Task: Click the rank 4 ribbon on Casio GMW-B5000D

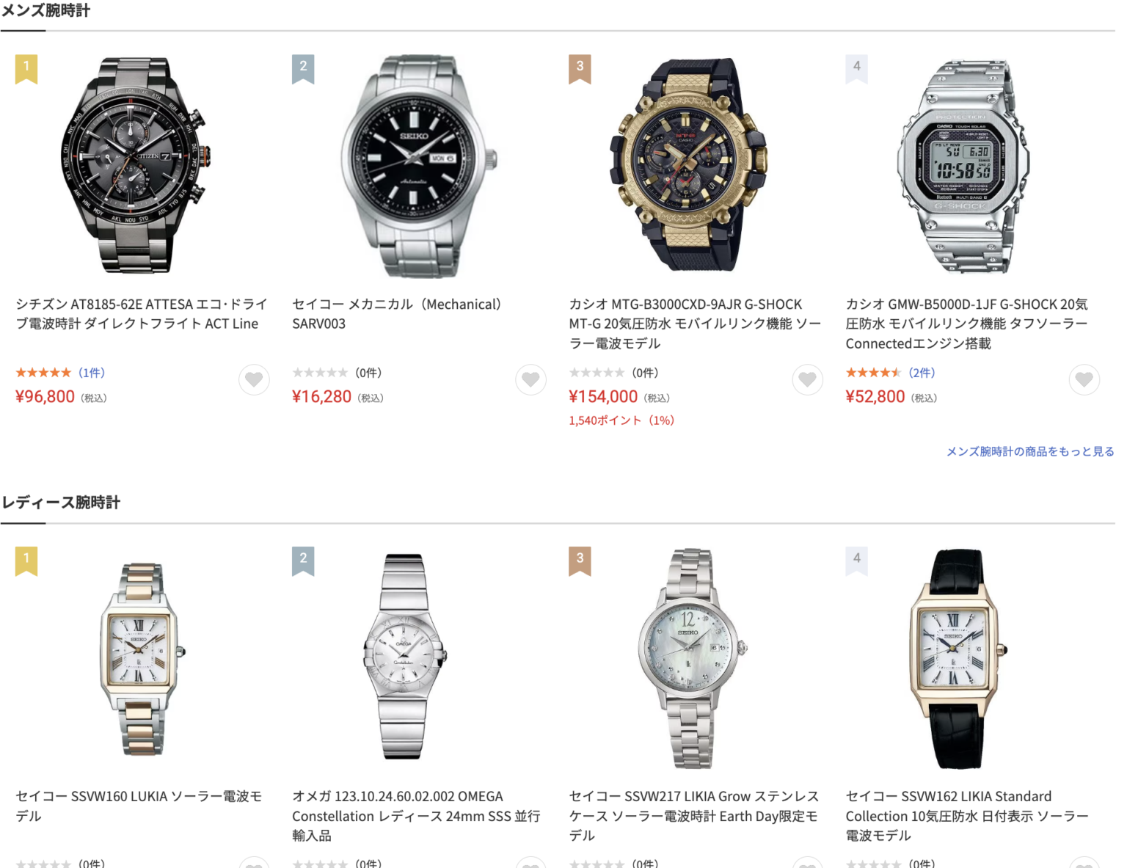Action: 856,69
